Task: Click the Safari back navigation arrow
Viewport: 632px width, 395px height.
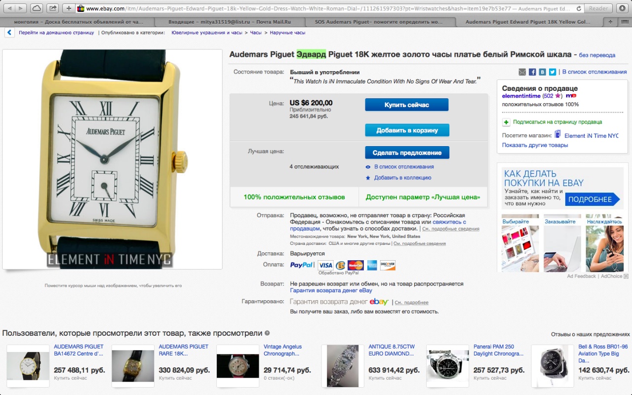Action: click(x=8, y=8)
